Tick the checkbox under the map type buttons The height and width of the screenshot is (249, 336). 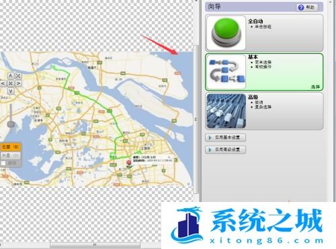pos(3,163)
